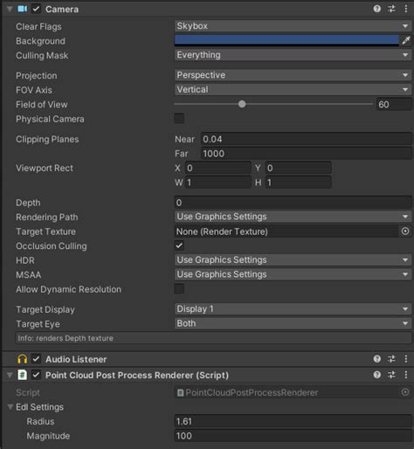Open the Clear Flags Skybox dropdown
The height and width of the screenshot is (449, 414).
pos(293,26)
